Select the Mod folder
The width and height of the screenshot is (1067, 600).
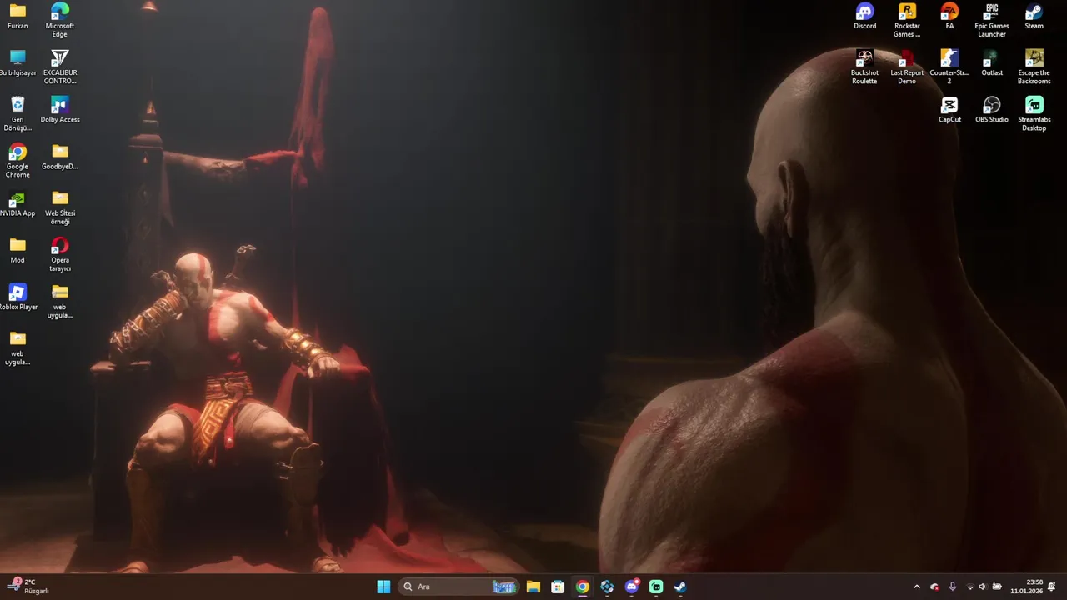(18, 249)
